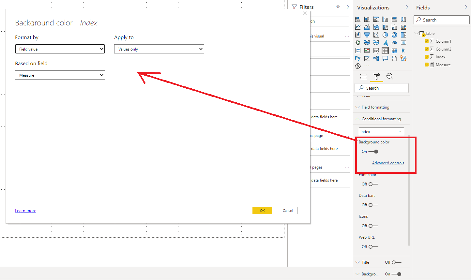471x280 pixels.
Task: Pick the Scatter chart visual
Action: 376,35
